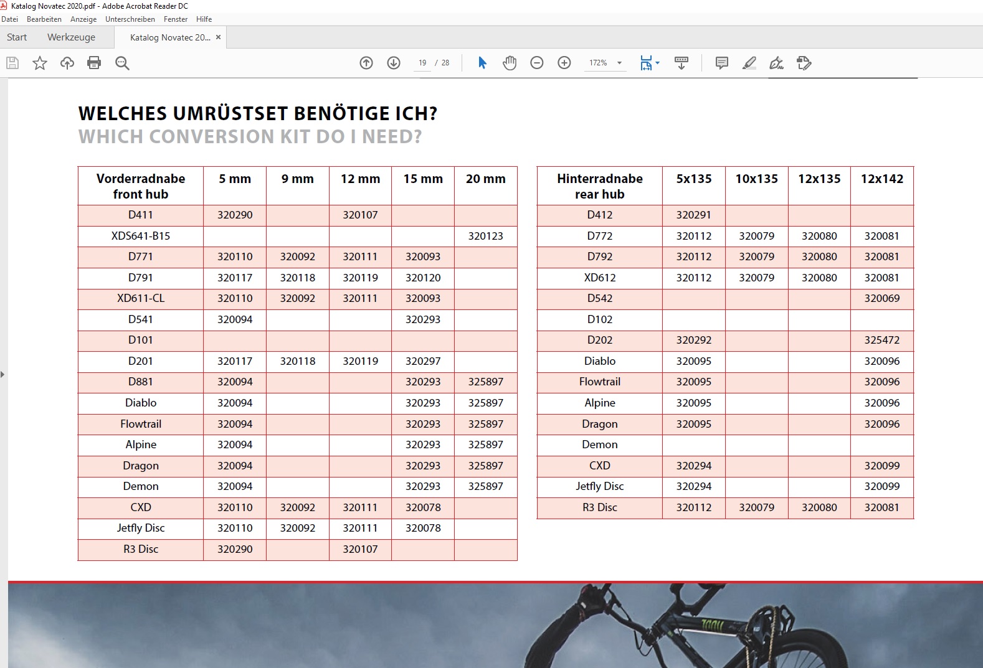This screenshot has width=983, height=668.
Task: Add a comment with the speech bubble icon
Action: click(722, 63)
